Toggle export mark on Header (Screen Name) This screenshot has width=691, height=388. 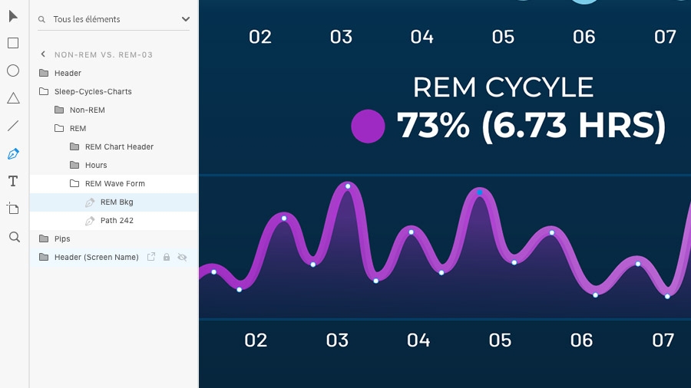click(x=151, y=258)
